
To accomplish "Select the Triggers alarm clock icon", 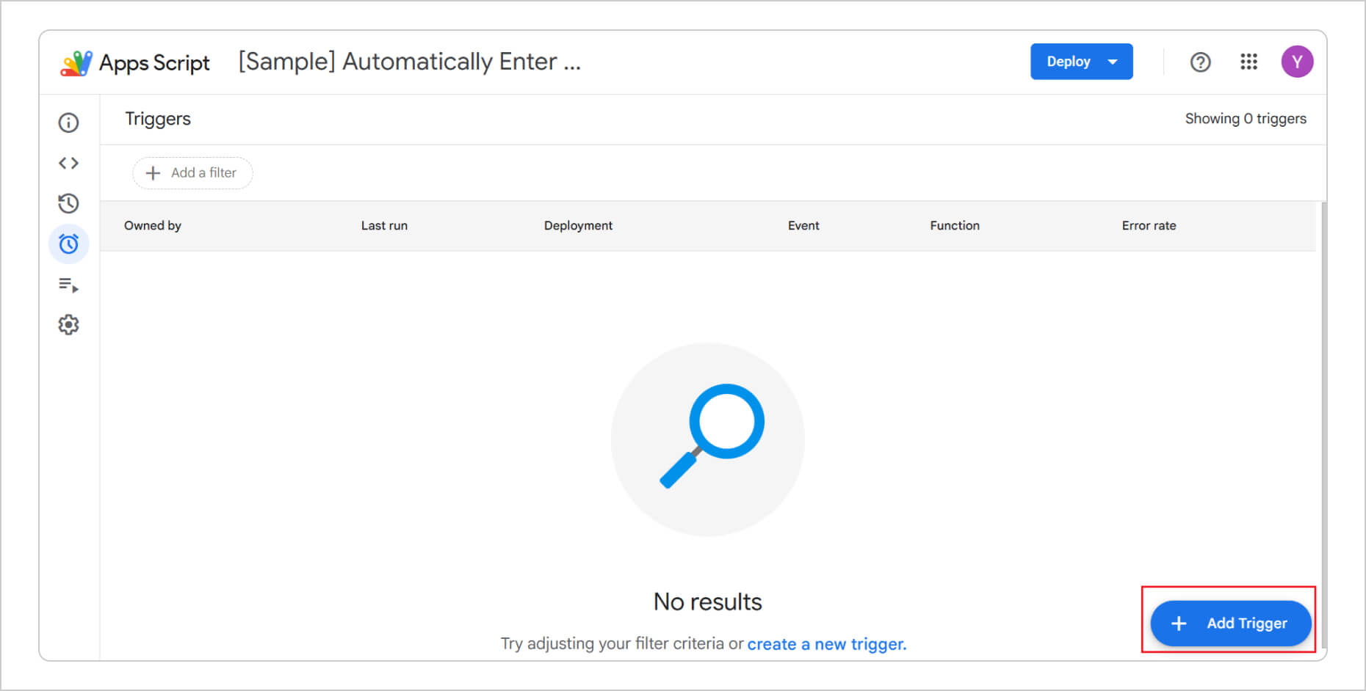I will coord(68,244).
